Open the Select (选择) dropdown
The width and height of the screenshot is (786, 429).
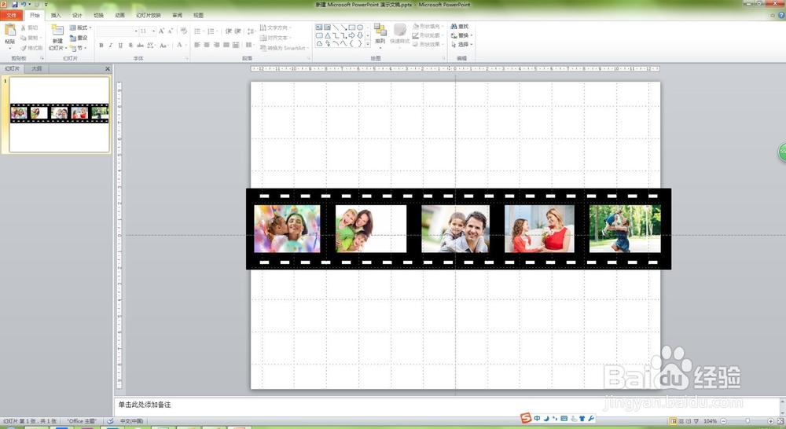click(x=461, y=45)
